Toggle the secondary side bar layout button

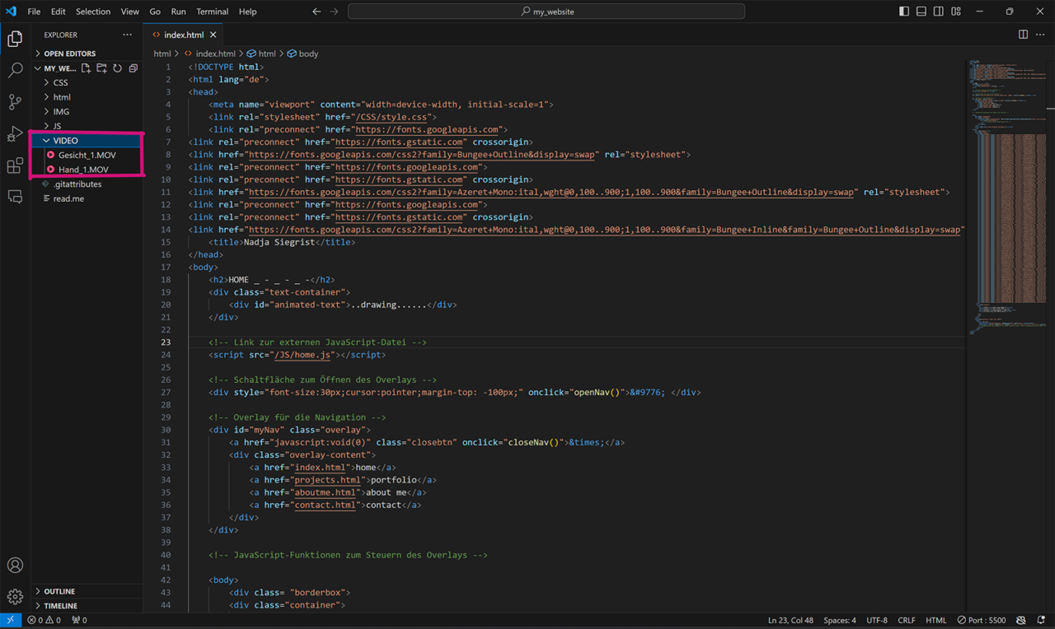[x=939, y=12]
